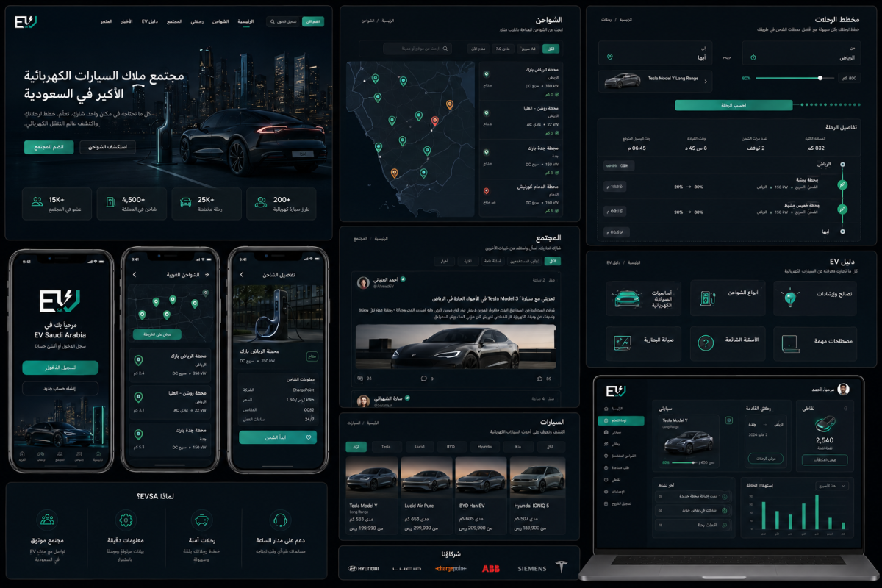Click the car icon beside 25K+
Image resolution: width=882 pixels, height=588 pixels.
[186, 201]
